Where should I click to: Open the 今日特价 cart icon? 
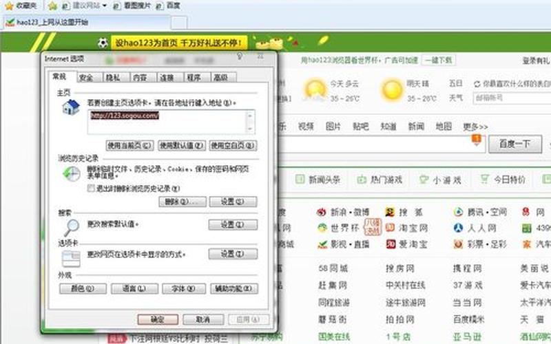[485, 180]
